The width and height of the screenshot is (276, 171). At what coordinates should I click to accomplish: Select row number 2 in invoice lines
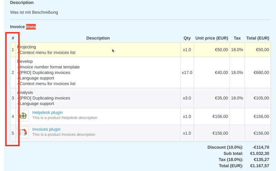click(13, 73)
